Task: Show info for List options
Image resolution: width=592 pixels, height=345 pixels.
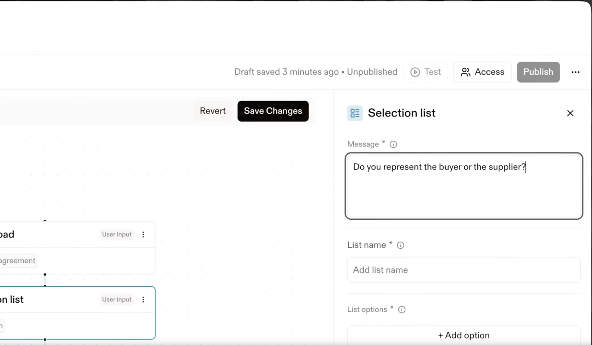Action: (x=402, y=310)
